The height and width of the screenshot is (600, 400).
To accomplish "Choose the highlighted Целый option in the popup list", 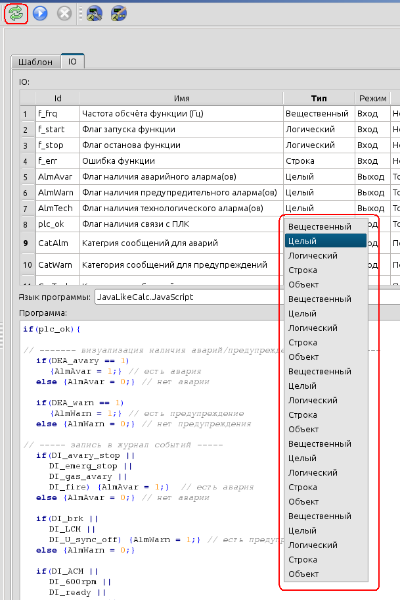I will tap(326, 241).
